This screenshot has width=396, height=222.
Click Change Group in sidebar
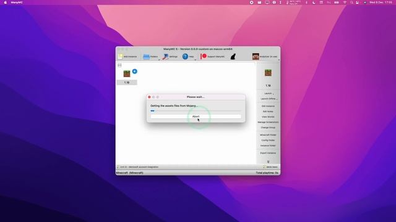point(268,128)
